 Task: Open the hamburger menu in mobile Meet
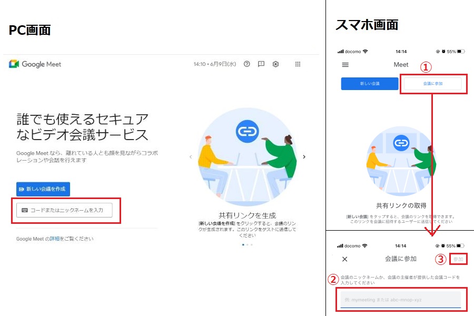pos(345,65)
